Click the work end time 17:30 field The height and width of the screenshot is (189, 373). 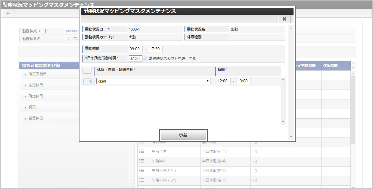point(155,49)
